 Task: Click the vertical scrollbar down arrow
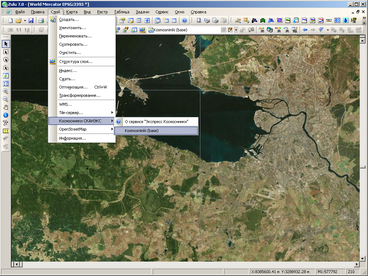[x=363, y=258]
